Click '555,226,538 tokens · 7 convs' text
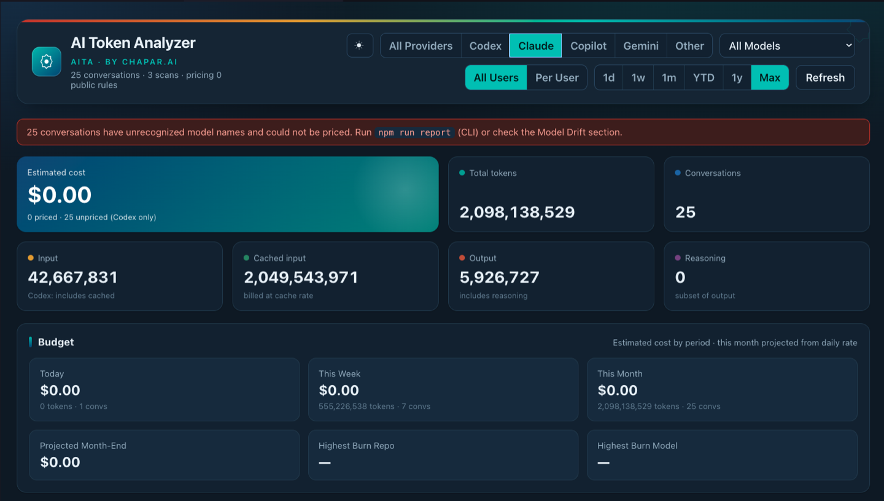This screenshot has width=884, height=501. point(374,407)
